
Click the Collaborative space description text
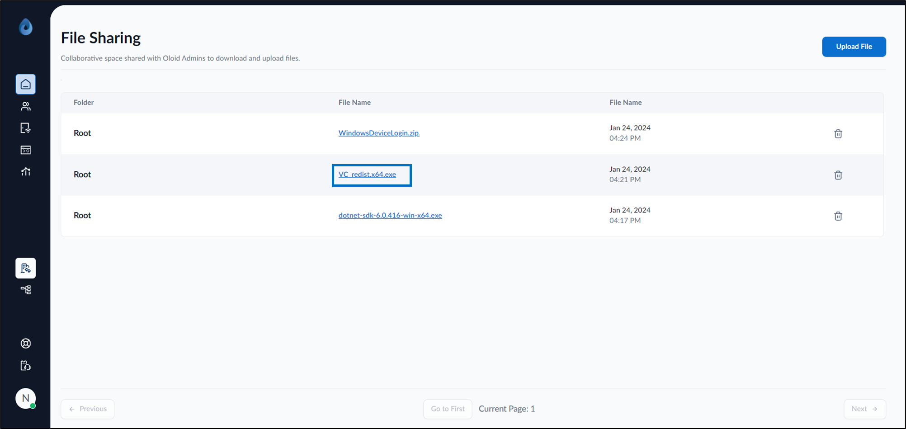click(180, 58)
